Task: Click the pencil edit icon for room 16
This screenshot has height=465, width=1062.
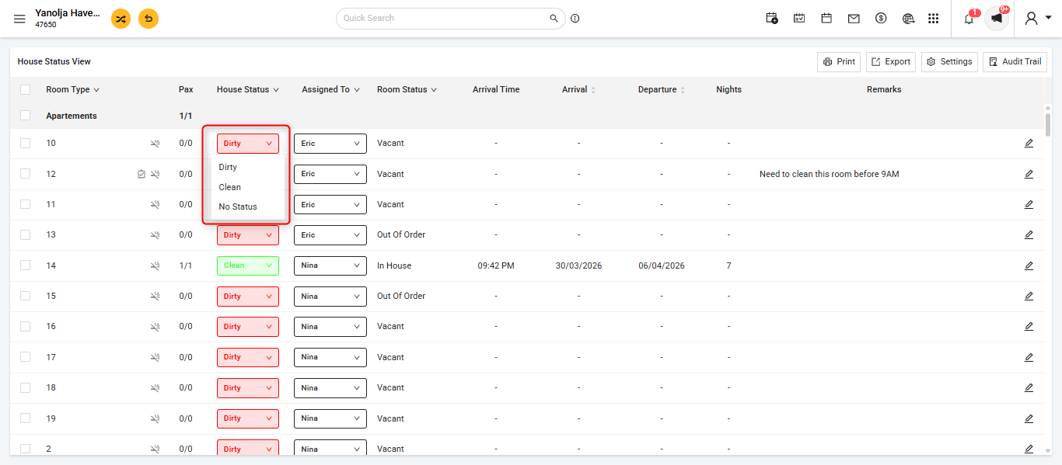Action: pos(1029,326)
